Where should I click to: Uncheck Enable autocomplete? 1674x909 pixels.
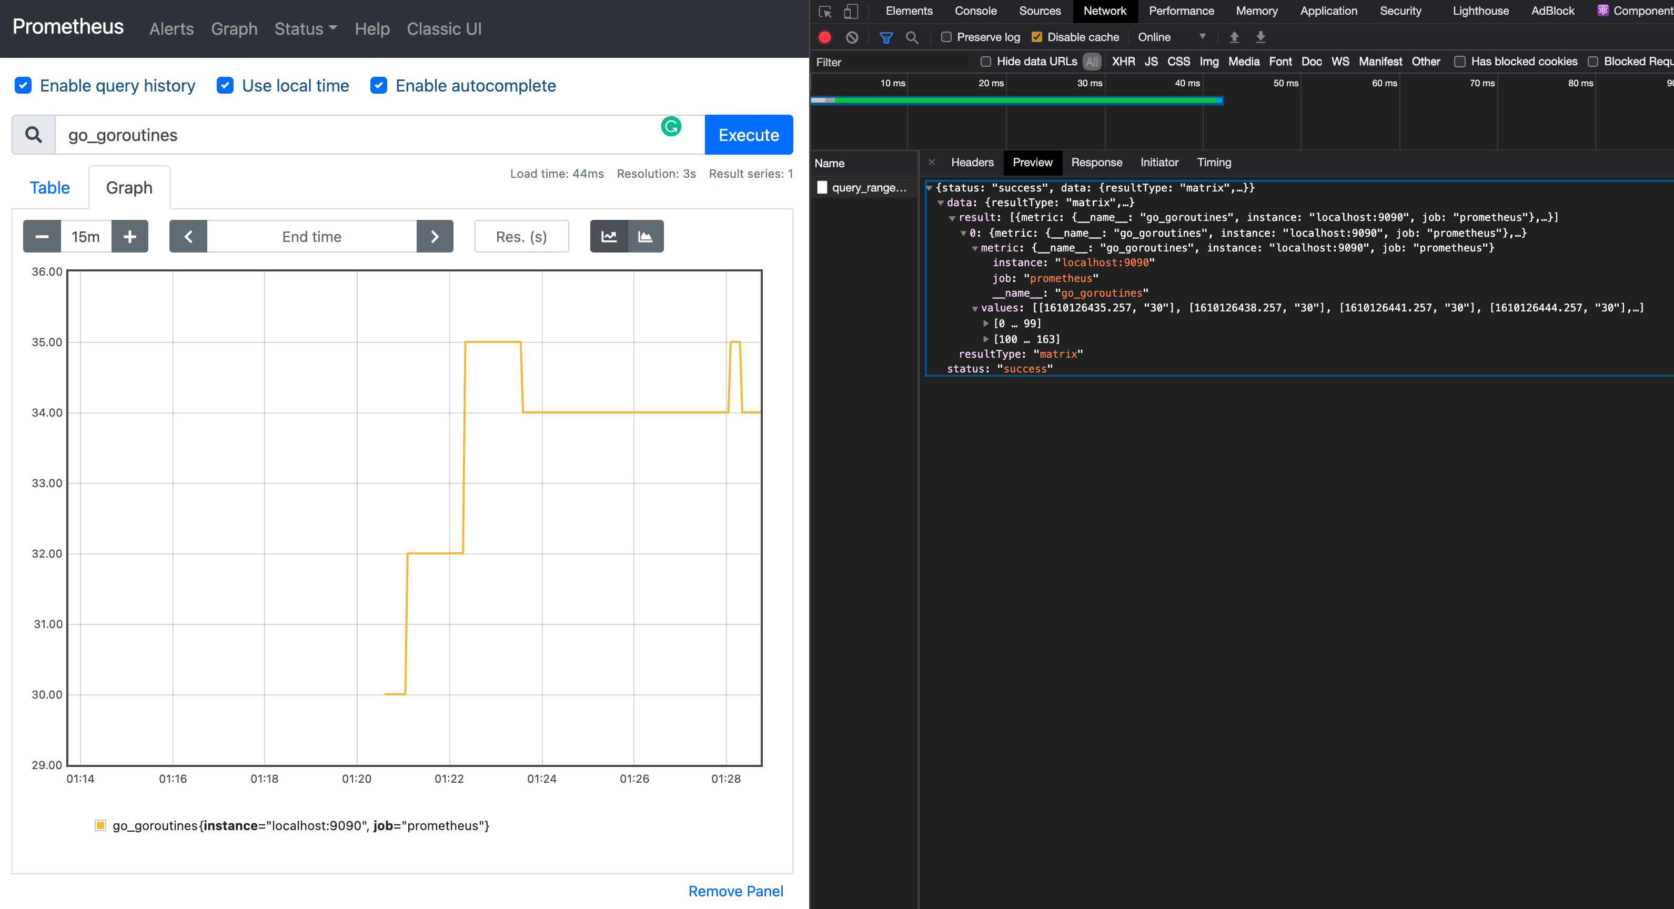click(379, 85)
